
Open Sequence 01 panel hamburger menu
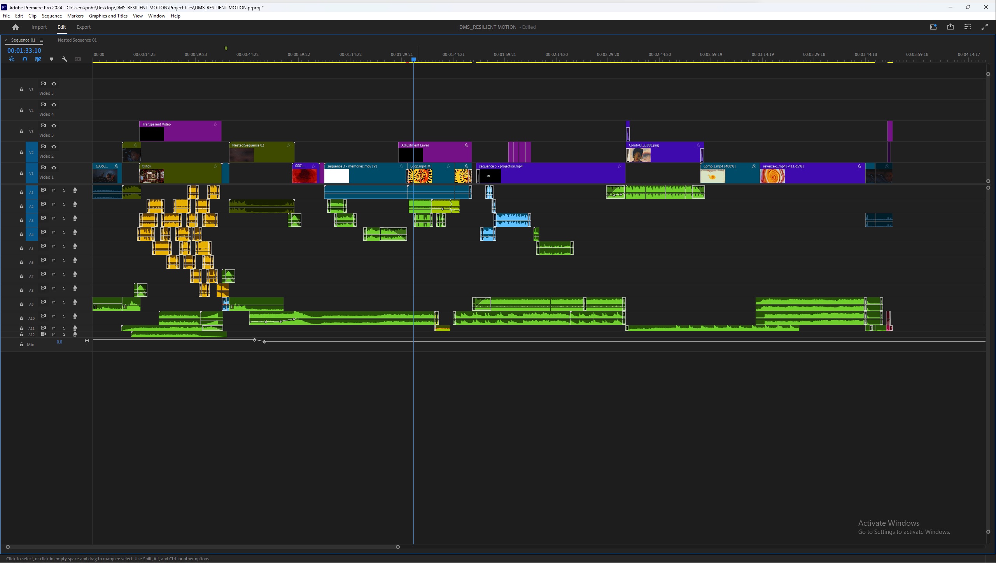[42, 40]
